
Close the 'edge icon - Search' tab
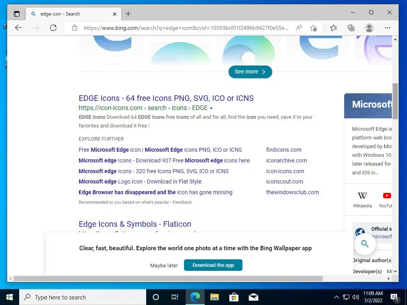click(114, 14)
